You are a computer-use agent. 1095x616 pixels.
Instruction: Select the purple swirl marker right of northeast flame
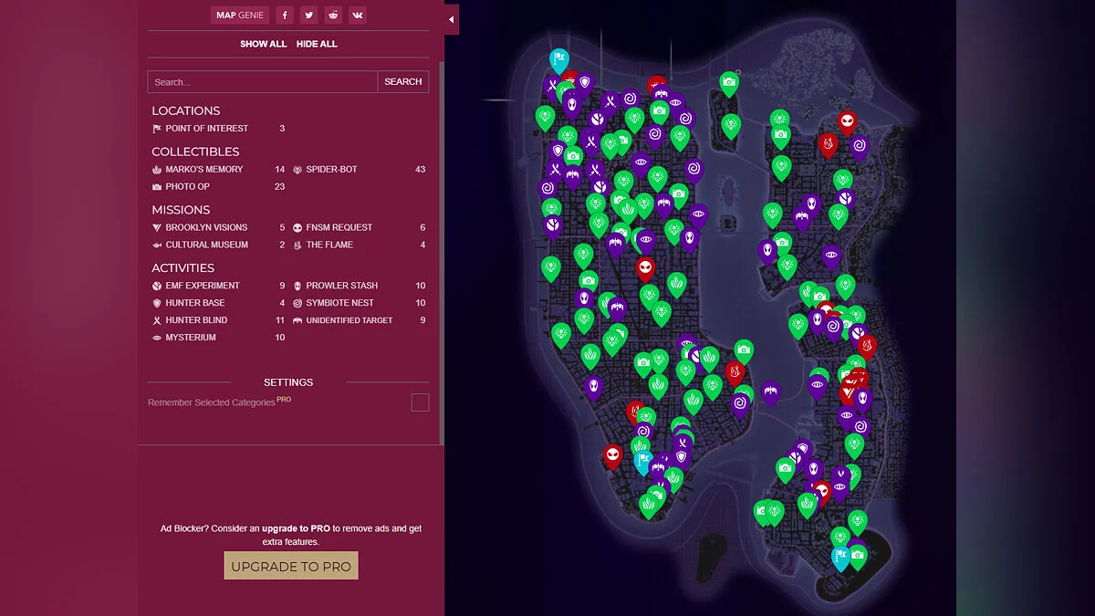click(x=860, y=147)
